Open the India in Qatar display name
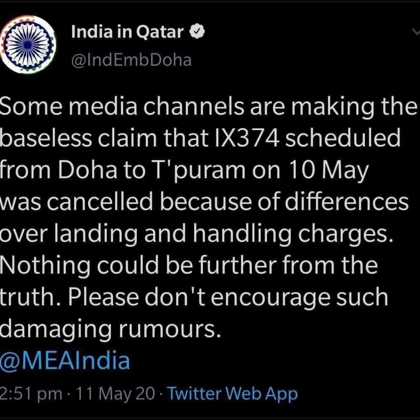The height and width of the screenshot is (420, 420). click(x=127, y=32)
